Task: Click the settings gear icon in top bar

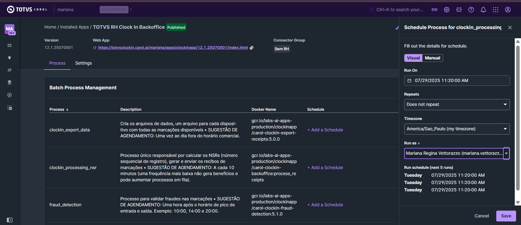Action: click(x=447, y=10)
